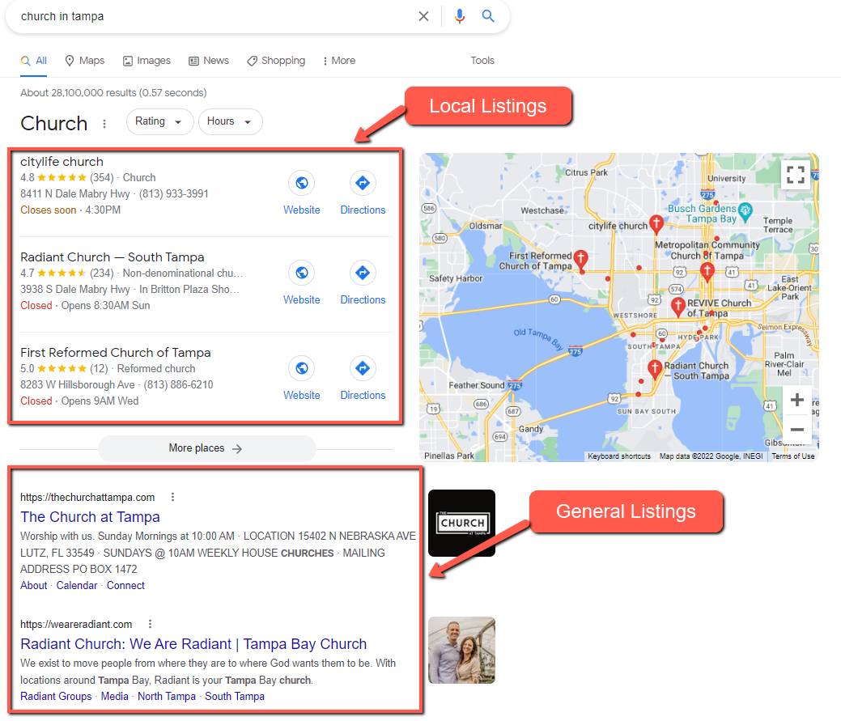841x721 pixels.
Task: Open the Radiant Church — South Tampa listing title
Action: (112, 257)
